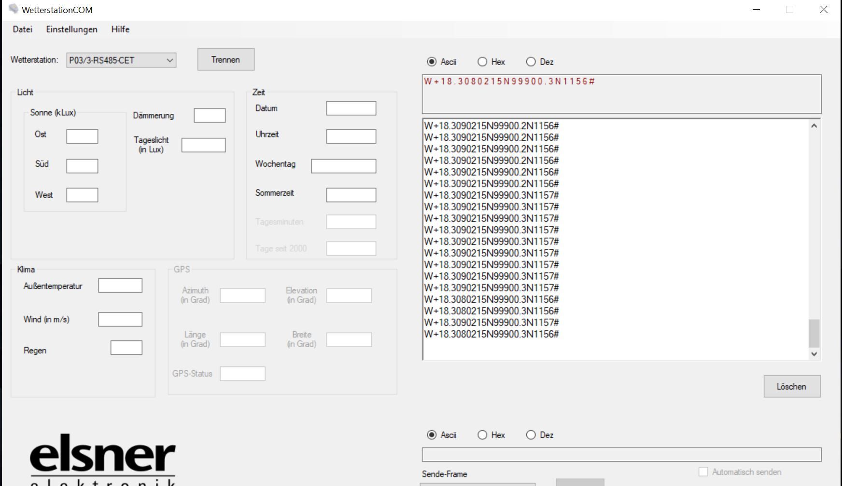Click the WetterstationCOM title bar icon

[13, 9]
